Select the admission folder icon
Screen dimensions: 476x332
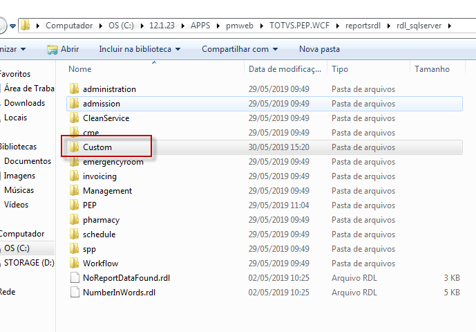tap(74, 103)
